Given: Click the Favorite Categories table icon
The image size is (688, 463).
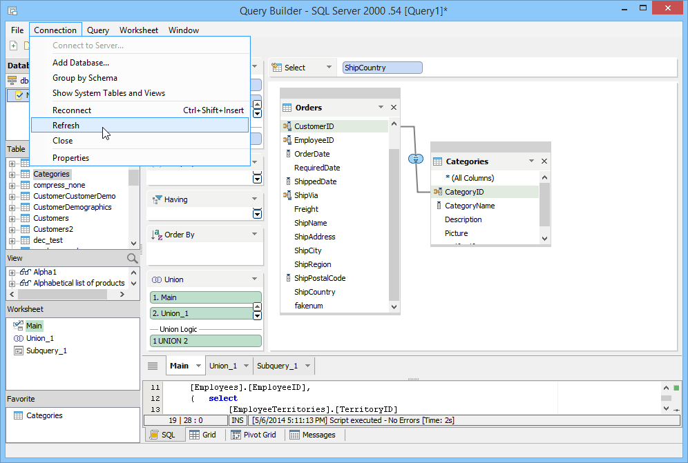Looking at the screenshot, I should [x=18, y=415].
